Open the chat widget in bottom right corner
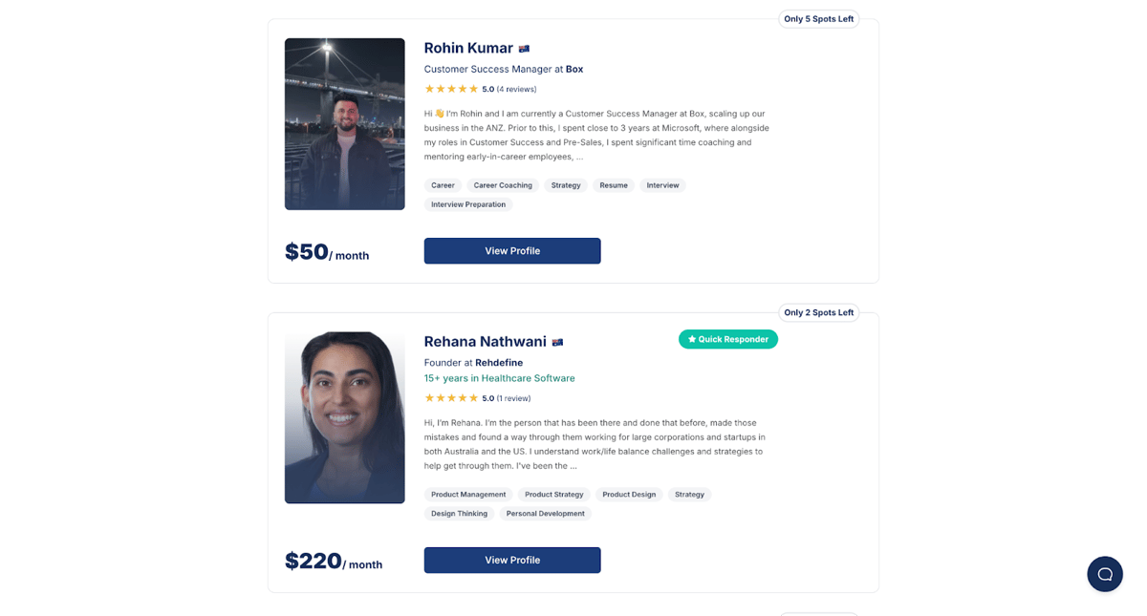This screenshot has height=616, width=1147. 1105,574
